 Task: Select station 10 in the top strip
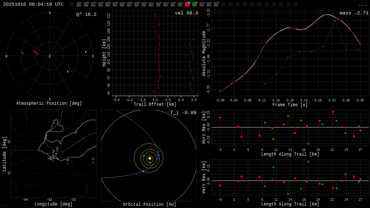pos(144,4)
